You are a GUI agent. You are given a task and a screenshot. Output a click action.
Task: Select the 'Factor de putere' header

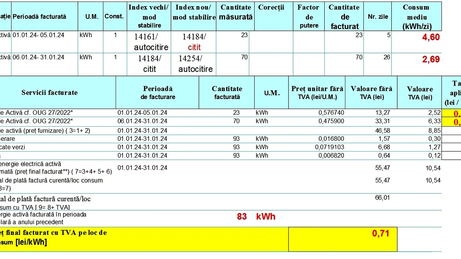pos(309,16)
